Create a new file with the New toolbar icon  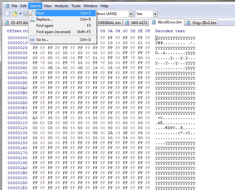point(8,14)
